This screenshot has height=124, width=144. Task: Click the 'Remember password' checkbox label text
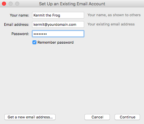56,42
